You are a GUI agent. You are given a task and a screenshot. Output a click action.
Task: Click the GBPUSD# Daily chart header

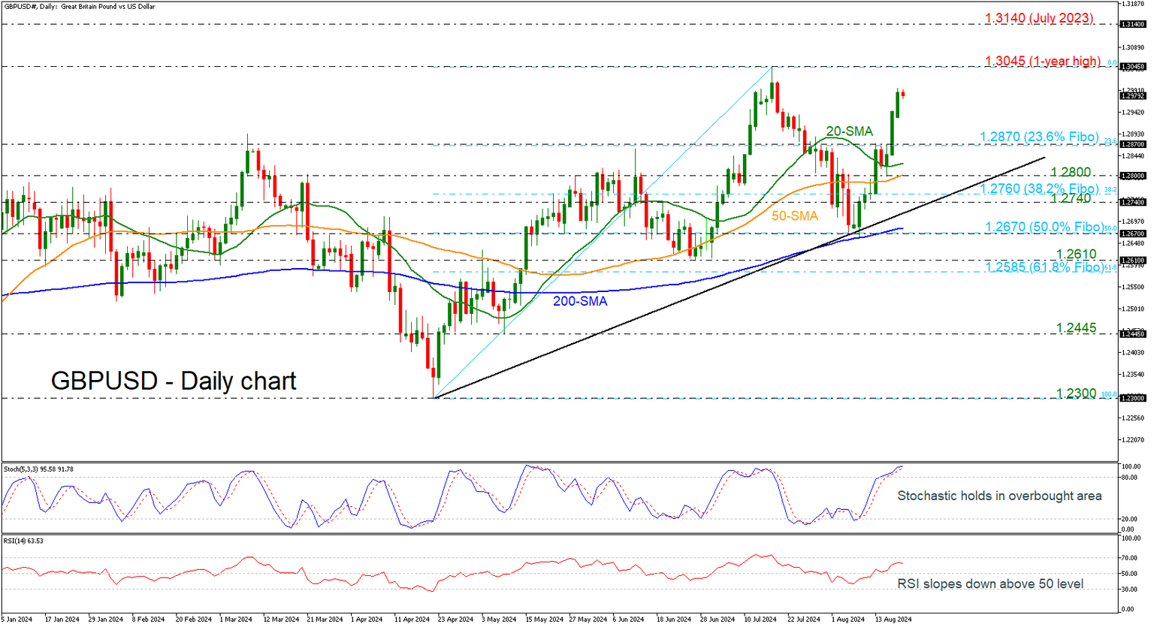pos(77,6)
